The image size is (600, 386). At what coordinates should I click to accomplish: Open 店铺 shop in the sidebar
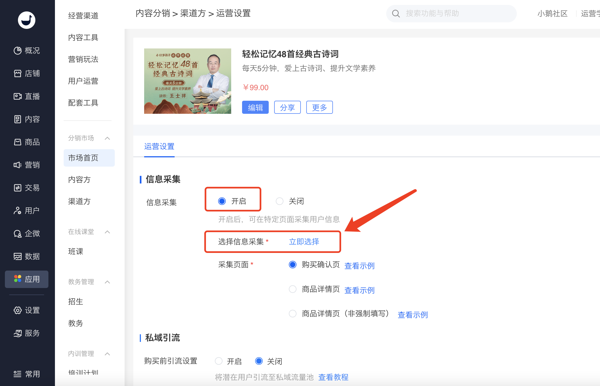coord(27,73)
